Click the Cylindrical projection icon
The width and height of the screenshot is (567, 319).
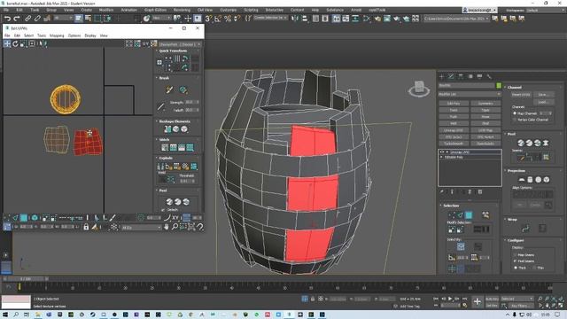(530, 180)
